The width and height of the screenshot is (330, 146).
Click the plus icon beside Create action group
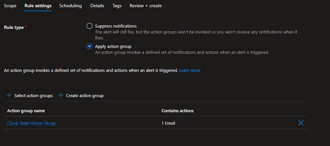coord(61,95)
